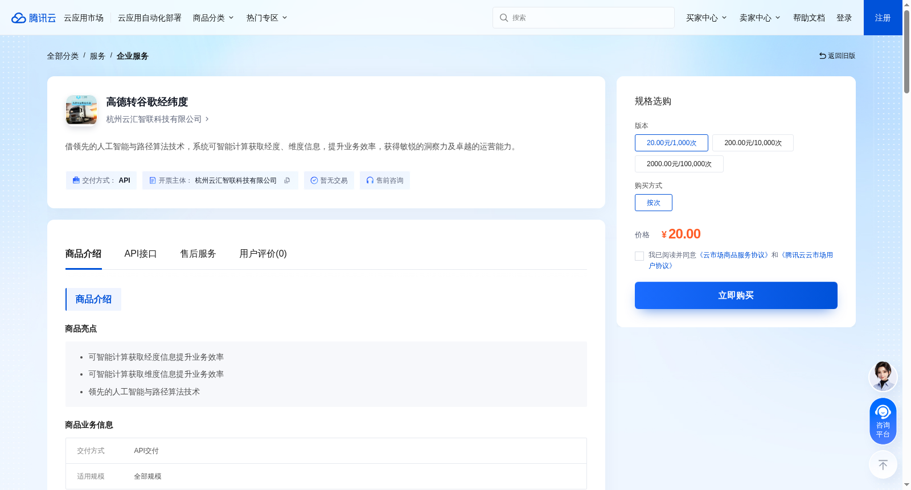This screenshot has height=490, width=911.
Task: Click into the 搜索 input field
Action: (x=584, y=18)
